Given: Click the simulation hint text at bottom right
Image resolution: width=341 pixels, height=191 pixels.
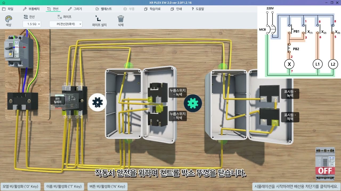Looking at the screenshot, I should point(296,186).
